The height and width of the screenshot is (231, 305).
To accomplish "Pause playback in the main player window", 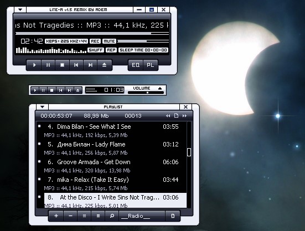I will click(x=48, y=65).
